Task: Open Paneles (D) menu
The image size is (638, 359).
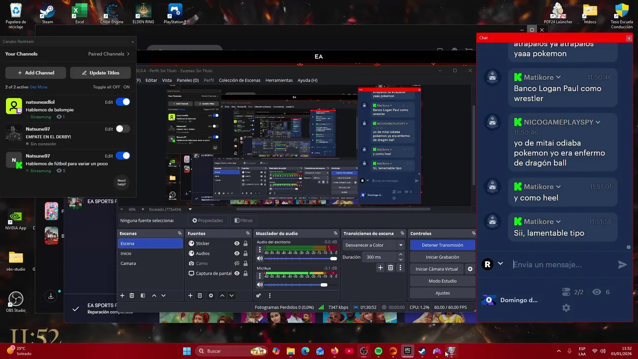Action: tap(187, 80)
